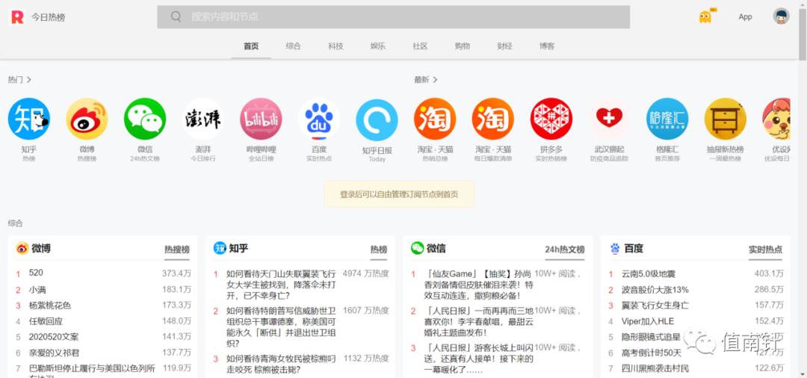Screen dimensions: 807x378
Task: Open the 百度 实时热点 paw icon
Action: coord(319,119)
